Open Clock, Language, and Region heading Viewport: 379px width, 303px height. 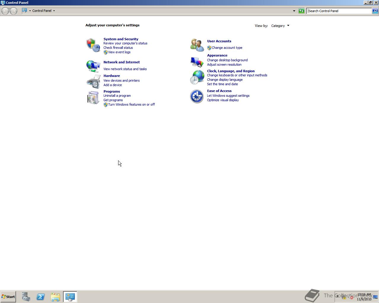pos(231,71)
